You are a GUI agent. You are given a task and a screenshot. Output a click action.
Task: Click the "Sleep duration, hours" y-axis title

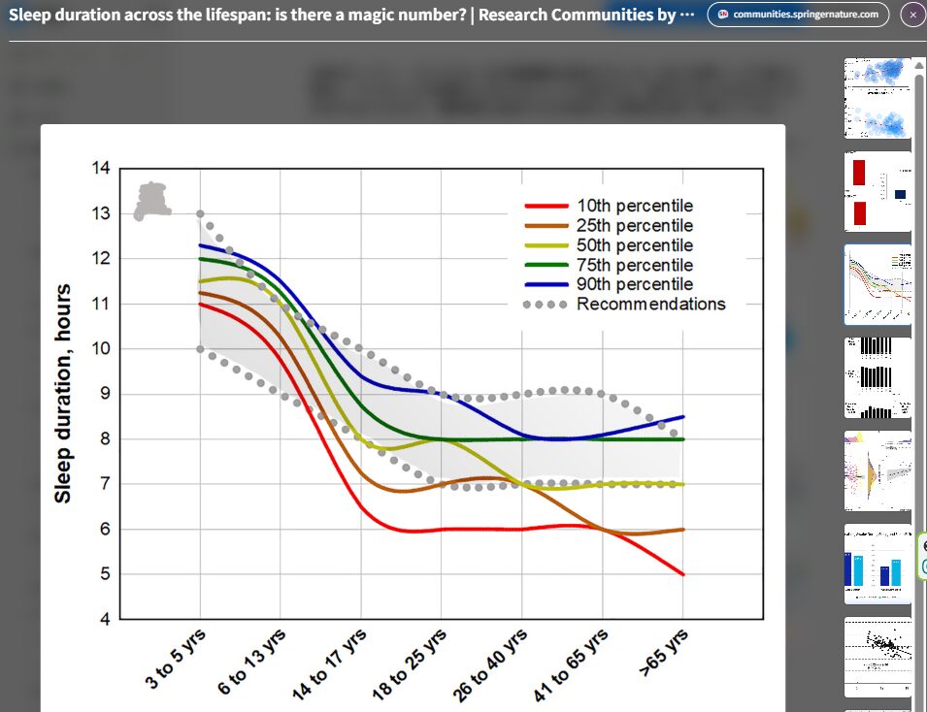pos(63,393)
